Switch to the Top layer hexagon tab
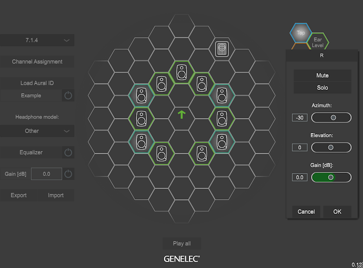The width and height of the screenshot is (363, 268). [301, 33]
